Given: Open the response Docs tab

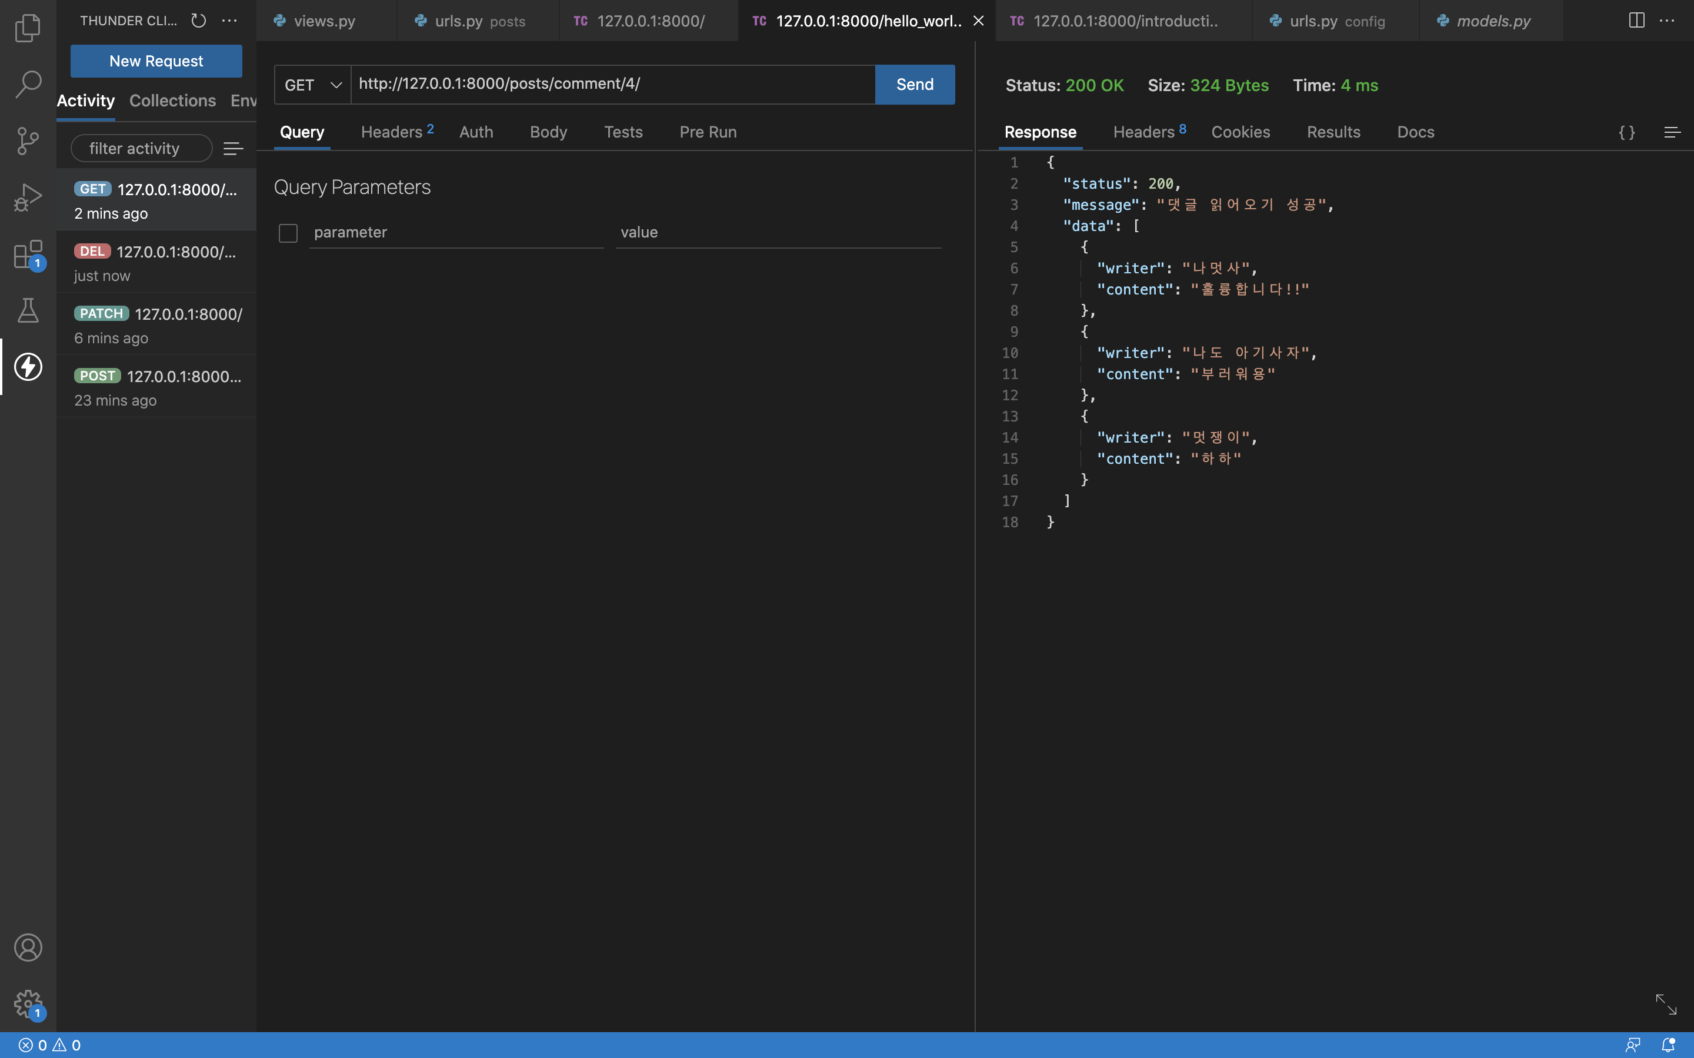Looking at the screenshot, I should 1415,132.
